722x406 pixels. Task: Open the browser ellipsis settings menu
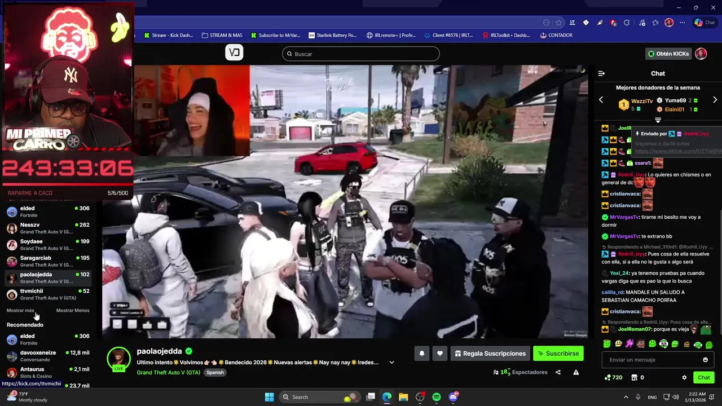click(x=683, y=23)
